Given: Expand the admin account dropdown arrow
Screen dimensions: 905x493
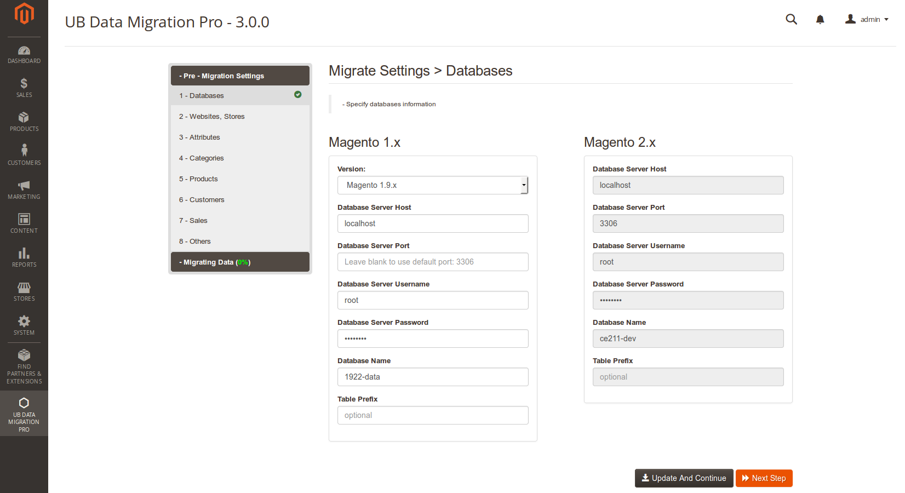Looking at the screenshot, I should click(x=886, y=20).
